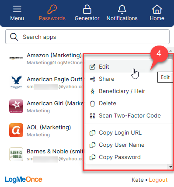The image size is (174, 187).
Task: Open the Generator padlock icon
Action: tap(87, 9)
